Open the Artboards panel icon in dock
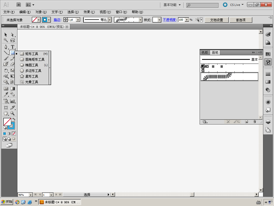This screenshot has height=206, width=274. coord(268,130)
